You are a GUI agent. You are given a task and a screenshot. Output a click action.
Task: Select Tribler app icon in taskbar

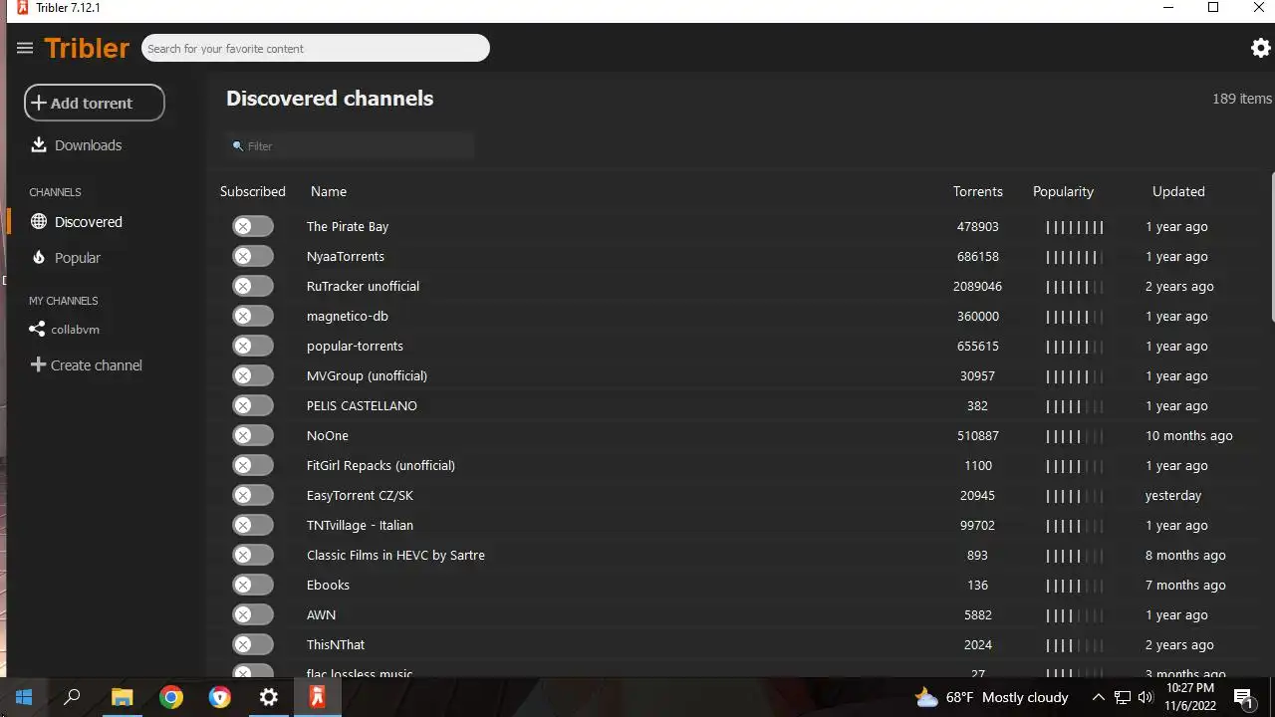tap(318, 697)
